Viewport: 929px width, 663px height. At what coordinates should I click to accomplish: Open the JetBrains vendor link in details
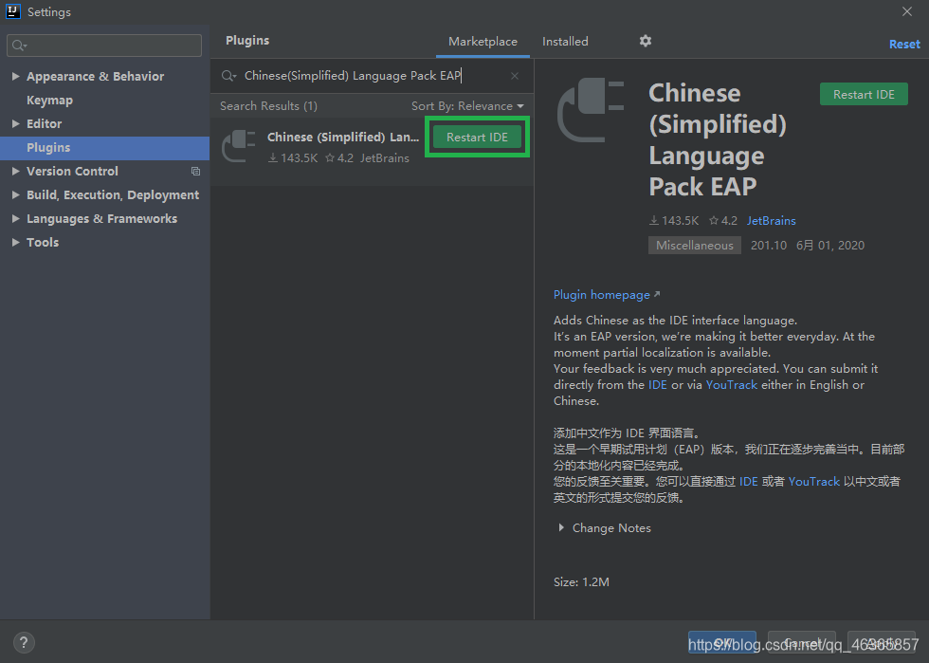(x=771, y=221)
